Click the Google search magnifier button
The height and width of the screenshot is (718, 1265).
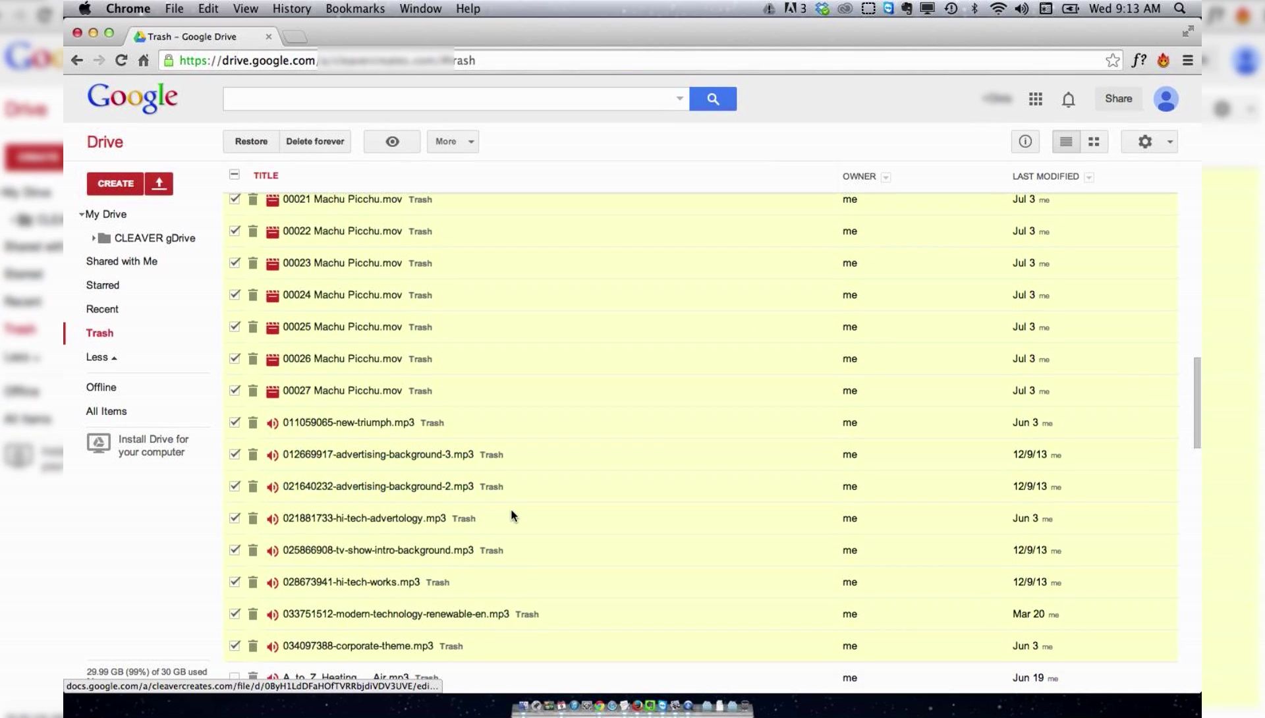coord(713,99)
